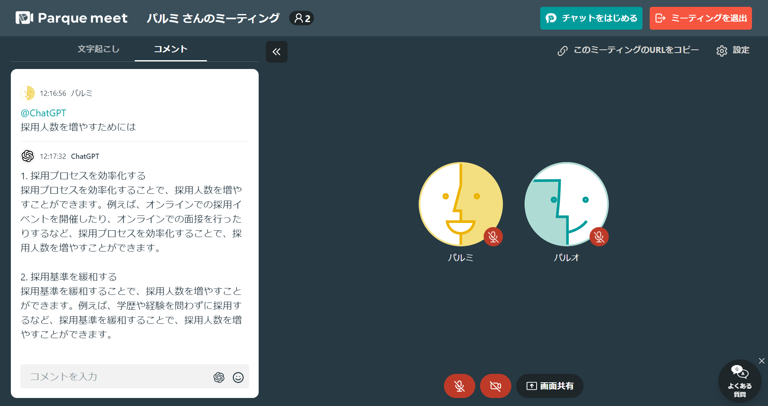Open the emoji picker in the comment box
The height and width of the screenshot is (406, 768).
point(238,378)
